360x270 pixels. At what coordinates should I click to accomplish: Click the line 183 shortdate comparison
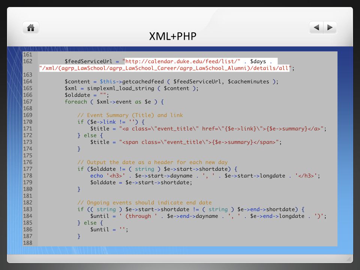(191, 209)
